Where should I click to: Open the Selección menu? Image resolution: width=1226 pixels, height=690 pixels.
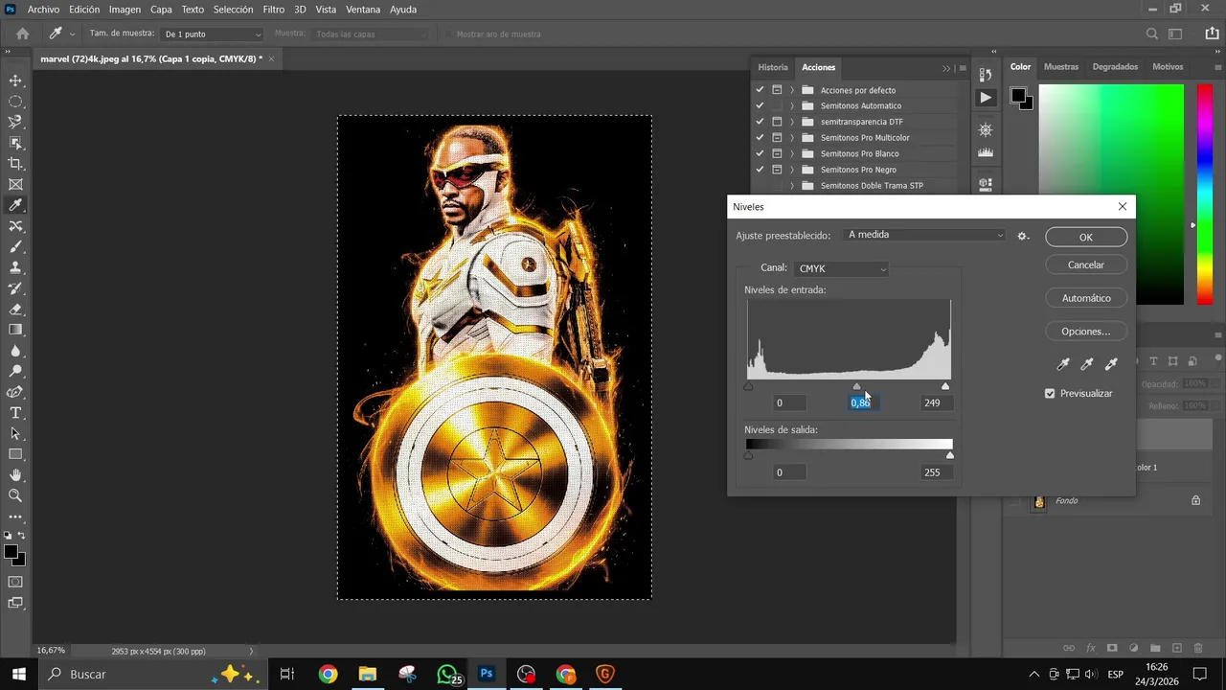[x=233, y=10]
